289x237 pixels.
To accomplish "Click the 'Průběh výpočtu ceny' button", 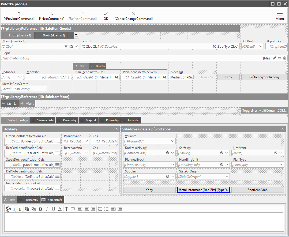I will click(264, 77).
